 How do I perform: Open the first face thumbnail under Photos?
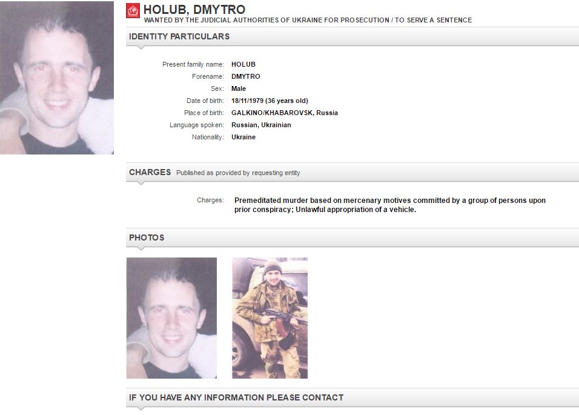click(x=171, y=318)
